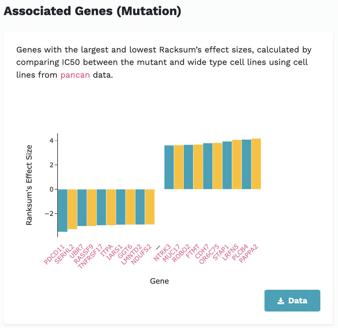338x328 pixels.
Task: Open the NDUFS2 gene link
Action: (141, 255)
